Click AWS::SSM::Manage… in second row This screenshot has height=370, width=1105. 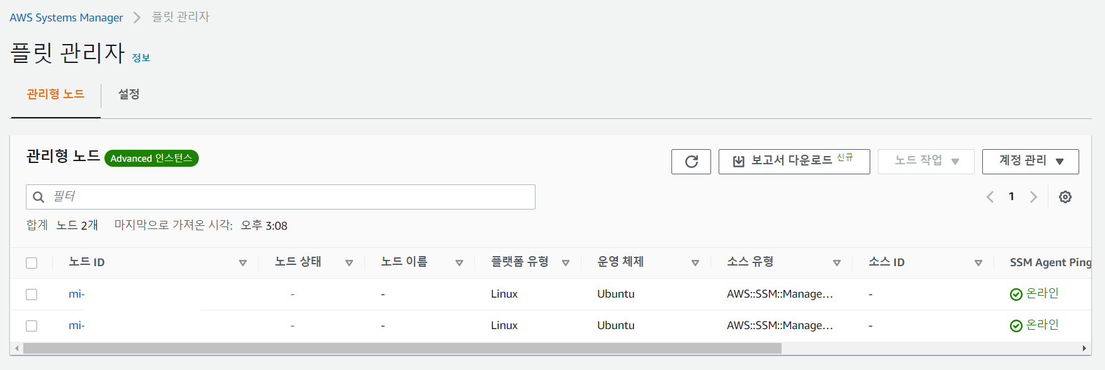(x=780, y=325)
